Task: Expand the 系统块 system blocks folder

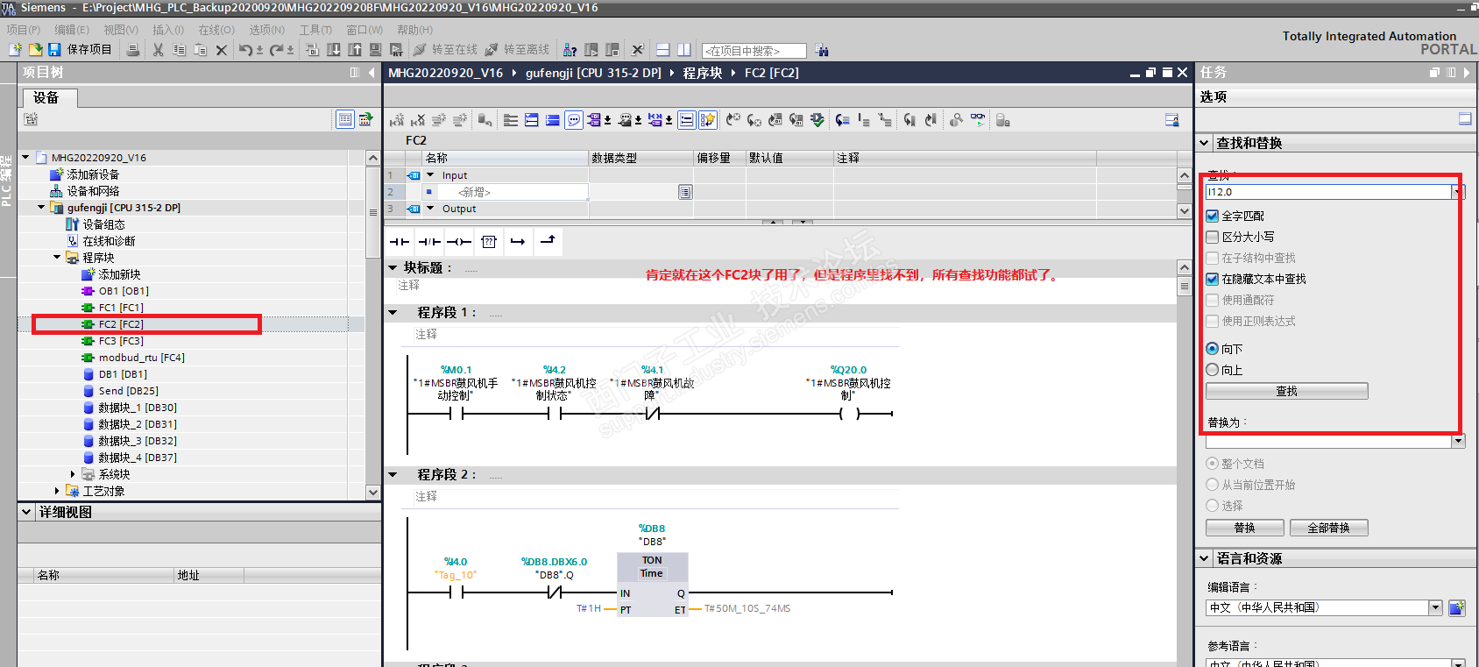Action: (73, 474)
